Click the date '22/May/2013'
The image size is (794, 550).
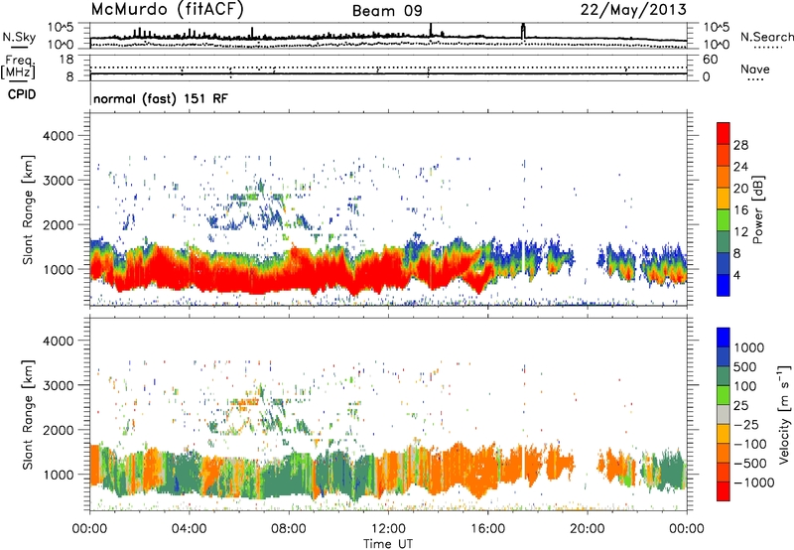633,10
